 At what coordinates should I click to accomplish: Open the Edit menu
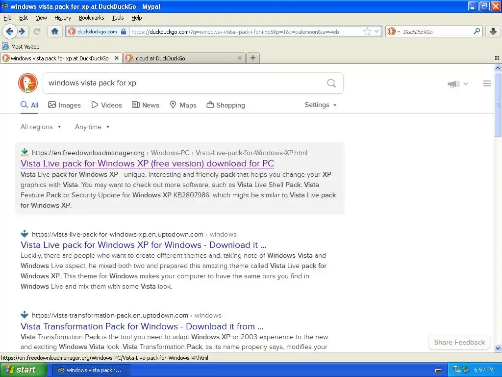(x=24, y=18)
